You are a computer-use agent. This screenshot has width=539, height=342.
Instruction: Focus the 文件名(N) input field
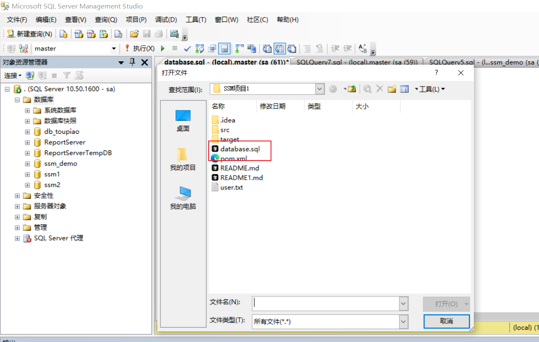(x=325, y=303)
